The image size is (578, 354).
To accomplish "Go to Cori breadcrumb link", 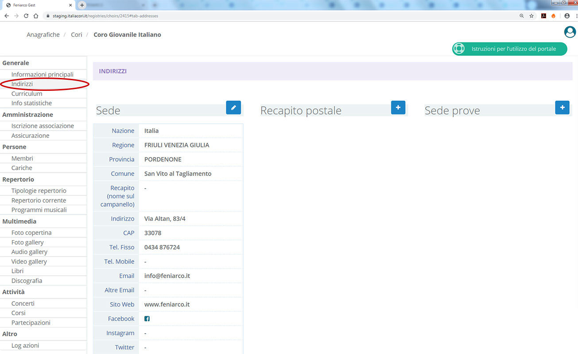I will pos(77,35).
